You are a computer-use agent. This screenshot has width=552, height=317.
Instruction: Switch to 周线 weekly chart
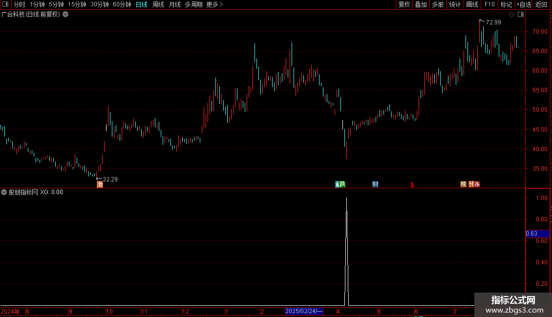point(158,4)
